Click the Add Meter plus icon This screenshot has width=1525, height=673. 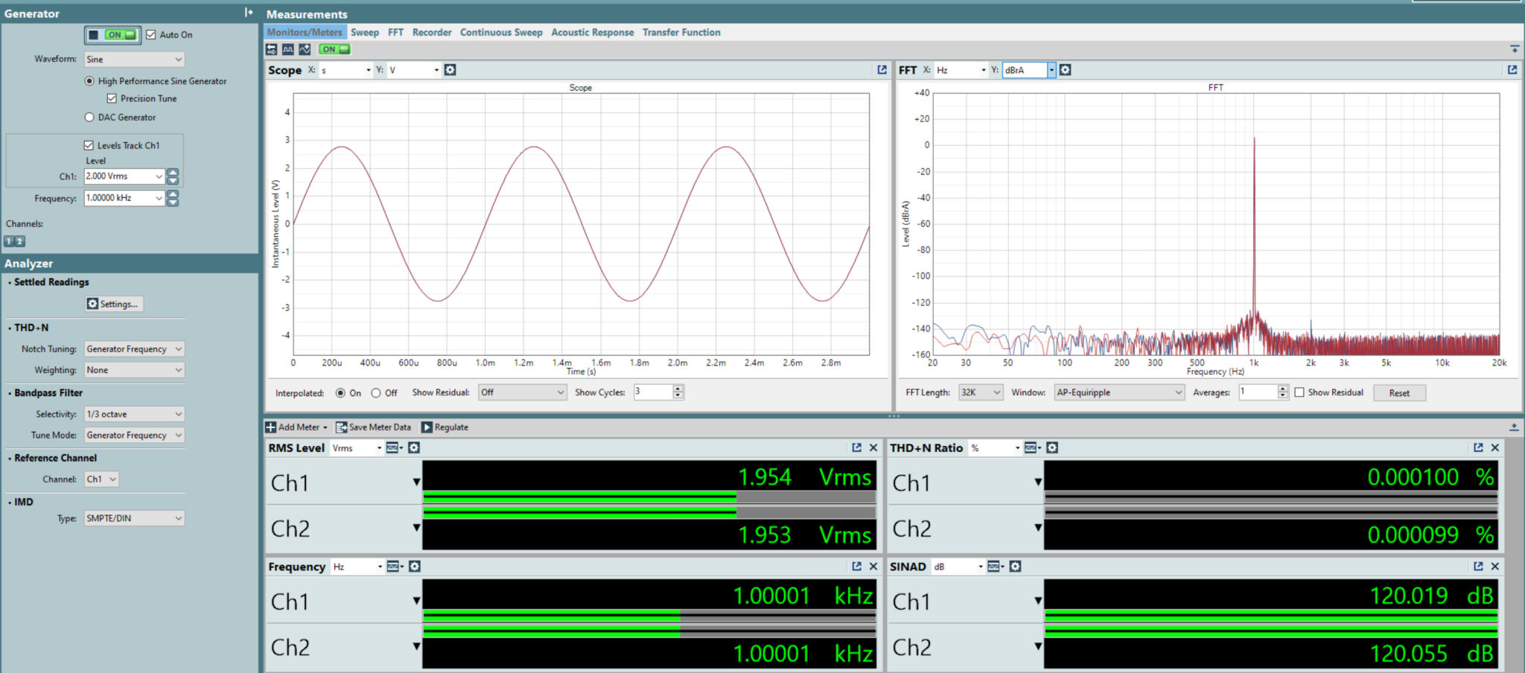point(271,427)
